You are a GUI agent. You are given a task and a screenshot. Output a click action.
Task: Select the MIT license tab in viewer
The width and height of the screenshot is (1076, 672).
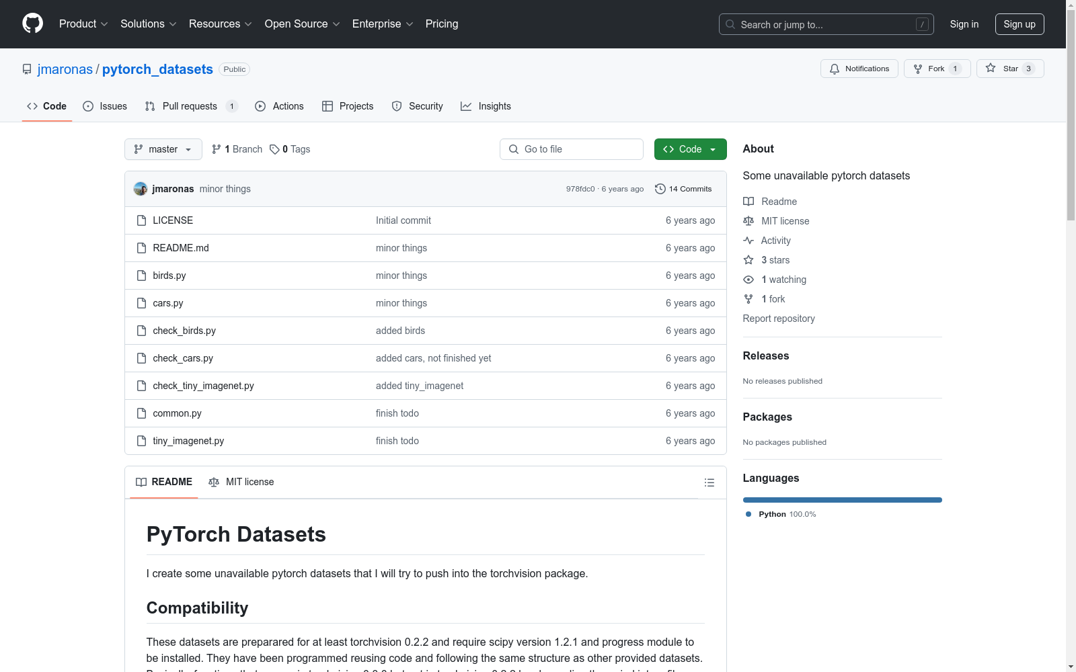[241, 482]
